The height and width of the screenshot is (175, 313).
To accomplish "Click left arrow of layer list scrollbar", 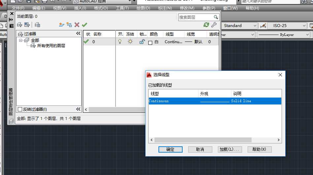I will click(86, 109).
